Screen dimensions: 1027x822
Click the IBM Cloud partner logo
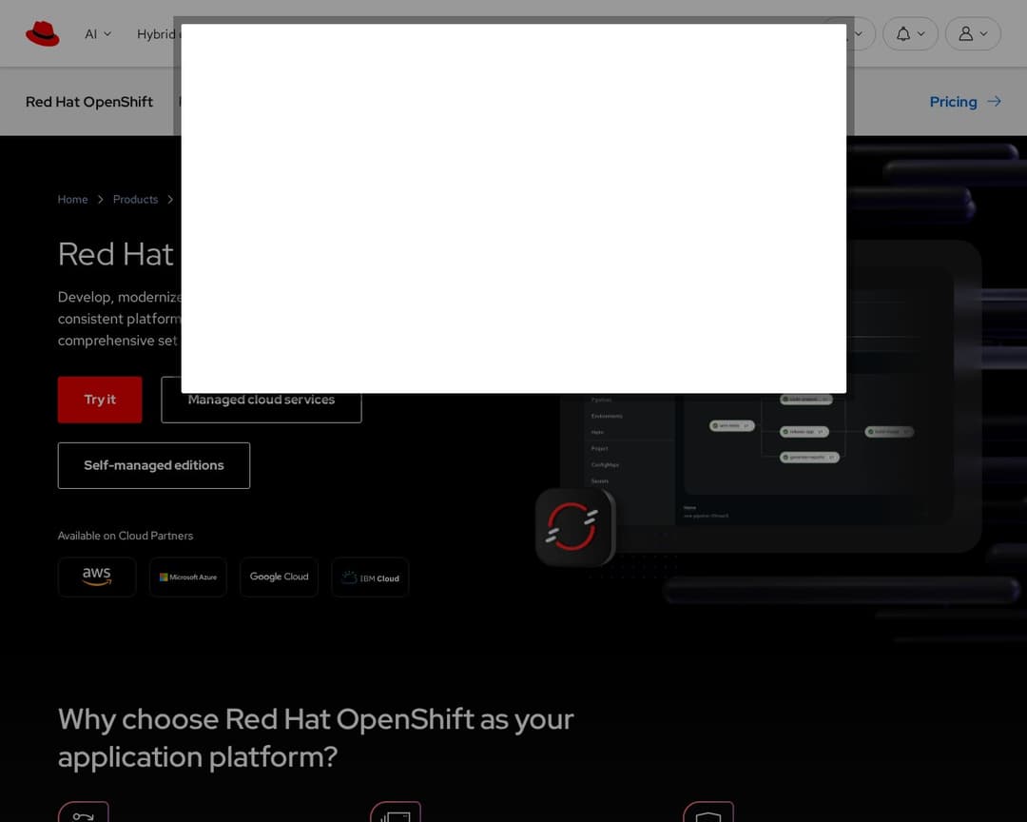click(x=370, y=577)
